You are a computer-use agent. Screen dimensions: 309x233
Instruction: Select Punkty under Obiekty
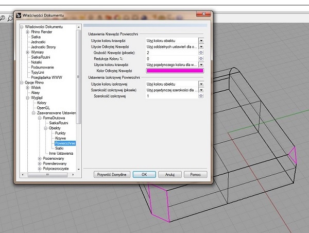click(x=60, y=133)
